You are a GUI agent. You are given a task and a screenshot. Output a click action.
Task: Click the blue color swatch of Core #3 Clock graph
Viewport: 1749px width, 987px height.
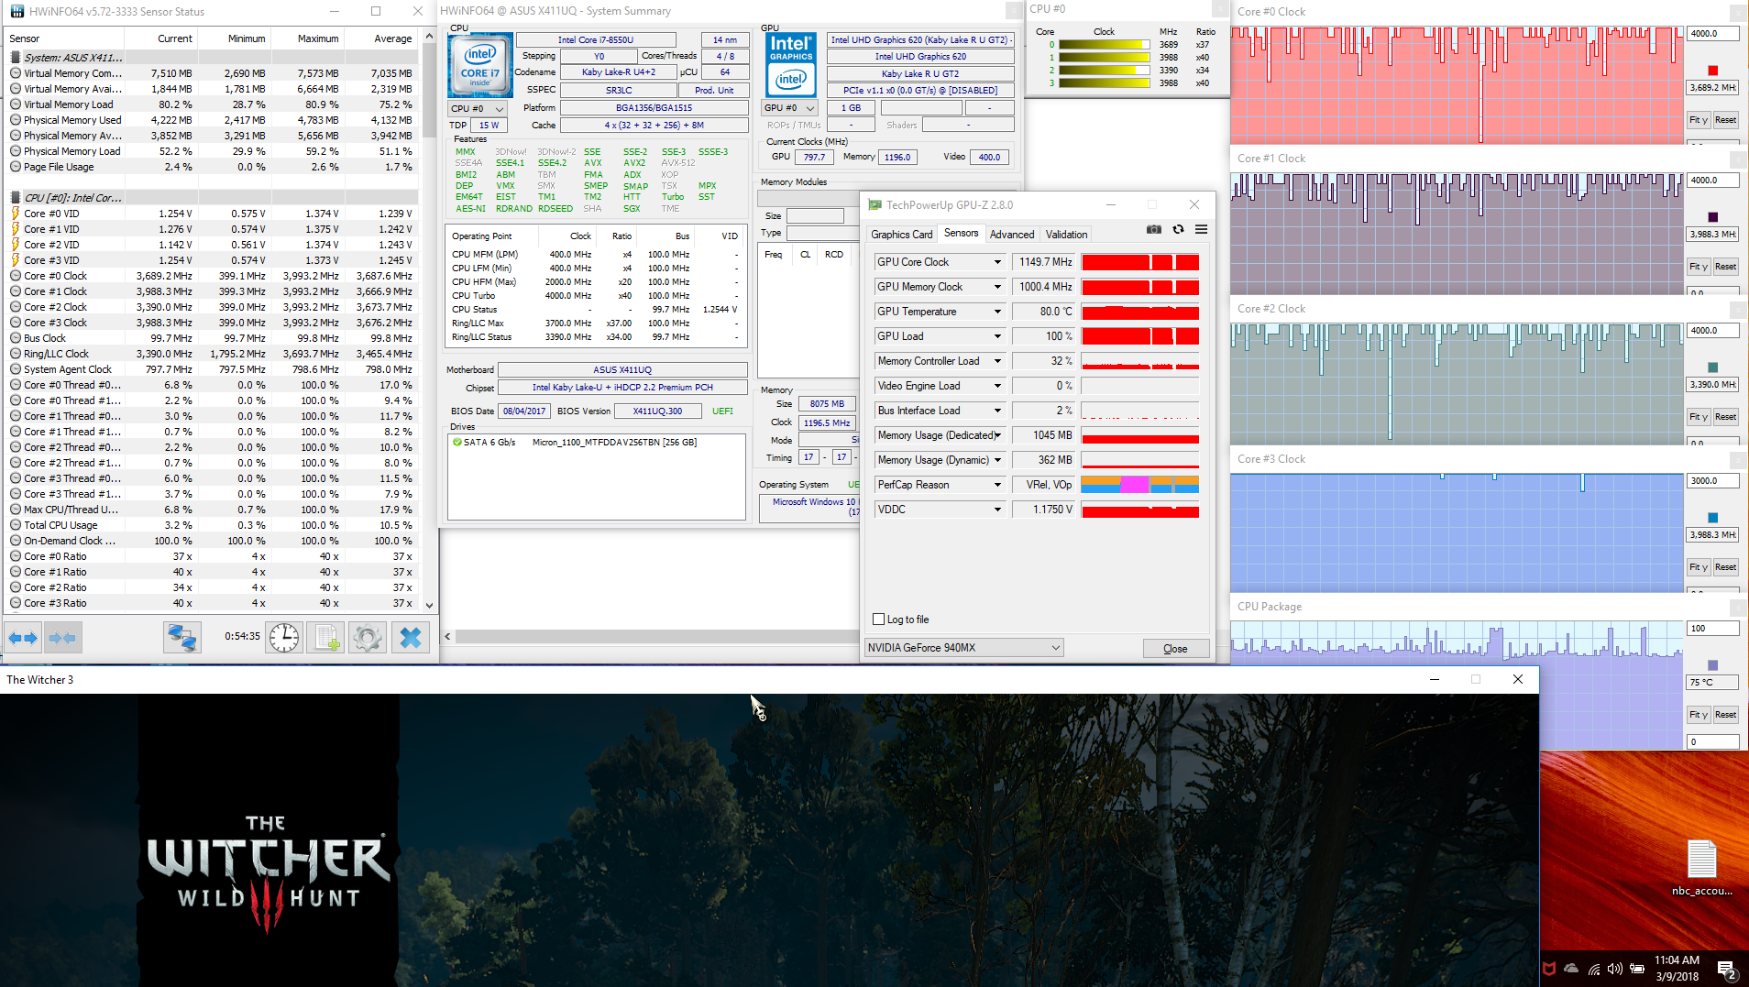[x=1712, y=518]
